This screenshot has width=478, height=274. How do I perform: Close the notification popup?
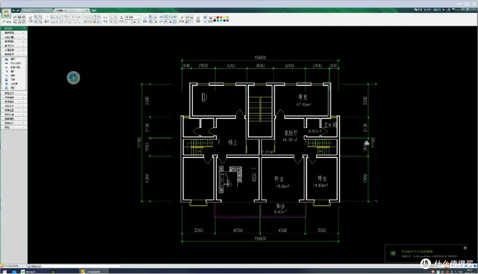(465, 248)
